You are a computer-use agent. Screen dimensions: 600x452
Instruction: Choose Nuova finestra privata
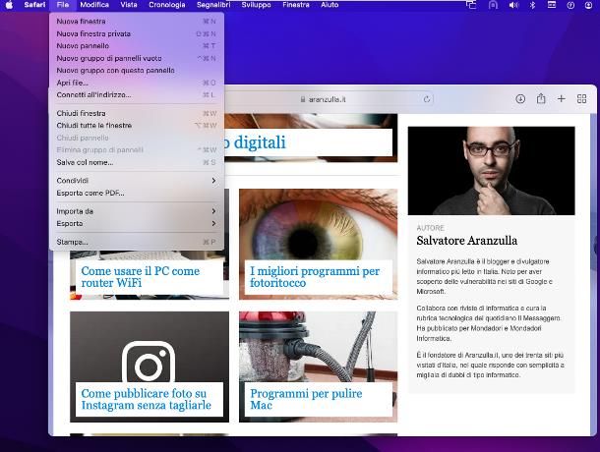137,33
